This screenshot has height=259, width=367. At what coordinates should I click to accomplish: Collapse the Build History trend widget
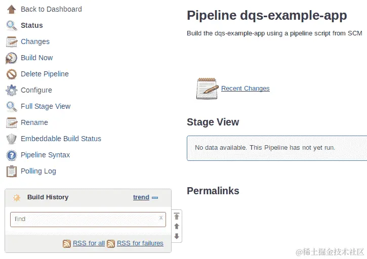(x=155, y=198)
